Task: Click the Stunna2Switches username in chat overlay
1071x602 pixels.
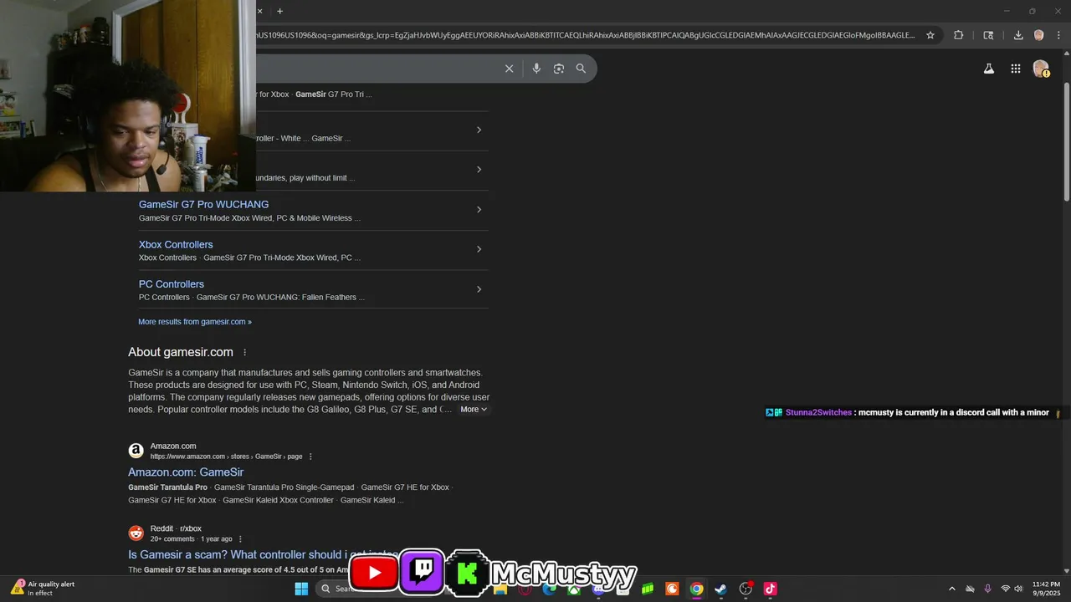Action: (x=818, y=412)
